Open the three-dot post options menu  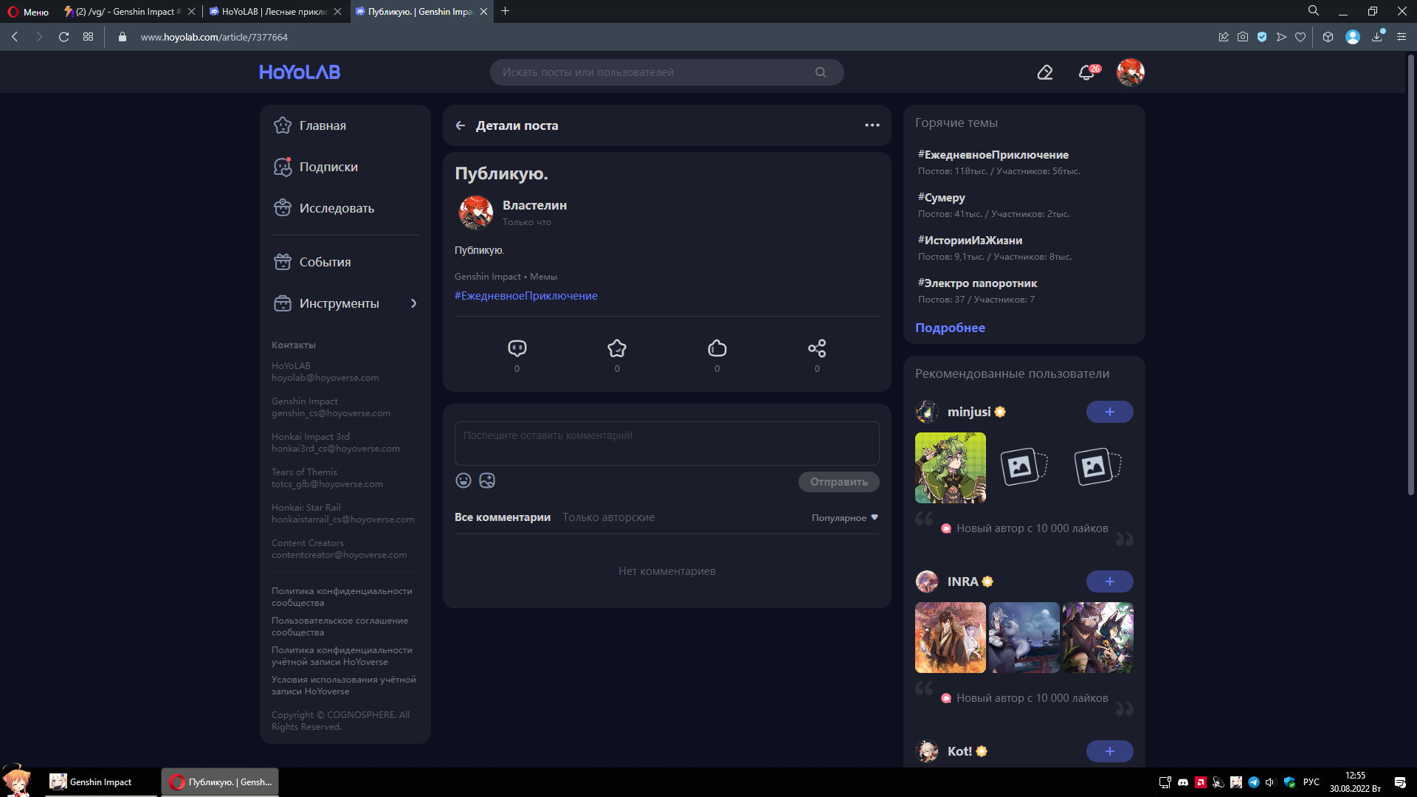tap(872, 125)
